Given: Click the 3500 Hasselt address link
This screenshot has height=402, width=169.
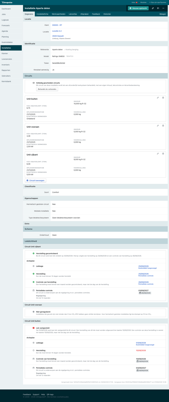Looking at the screenshot, I should (58, 36).
